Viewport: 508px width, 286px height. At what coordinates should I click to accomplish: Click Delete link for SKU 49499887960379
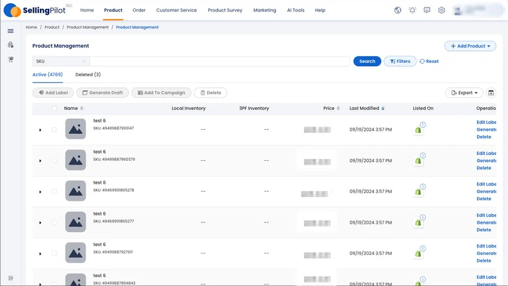coord(484,168)
